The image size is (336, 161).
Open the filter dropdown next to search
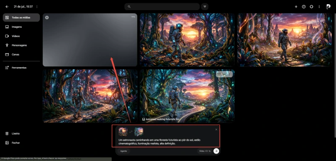205,7
